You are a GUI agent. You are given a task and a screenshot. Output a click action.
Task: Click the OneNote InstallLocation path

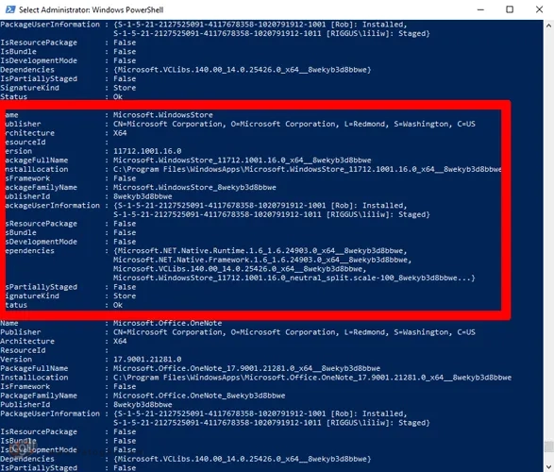point(312,378)
